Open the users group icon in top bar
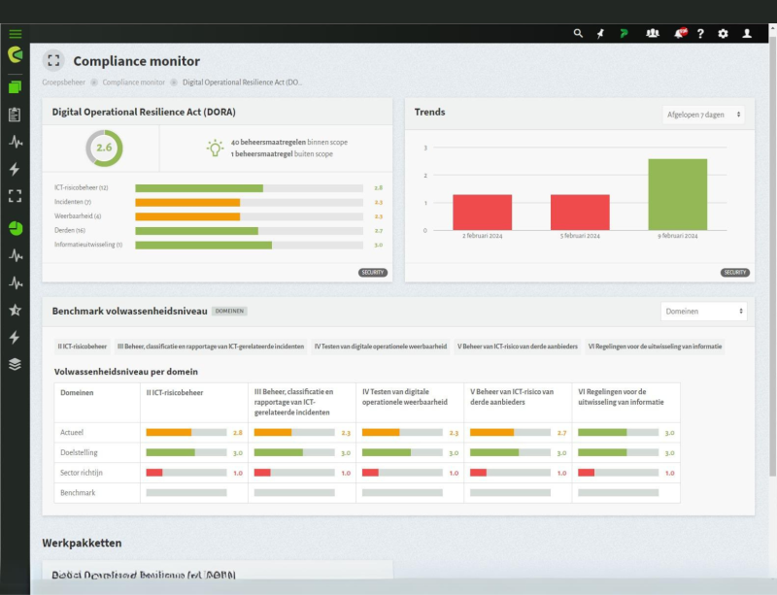The height and width of the screenshot is (595, 777). (653, 33)
